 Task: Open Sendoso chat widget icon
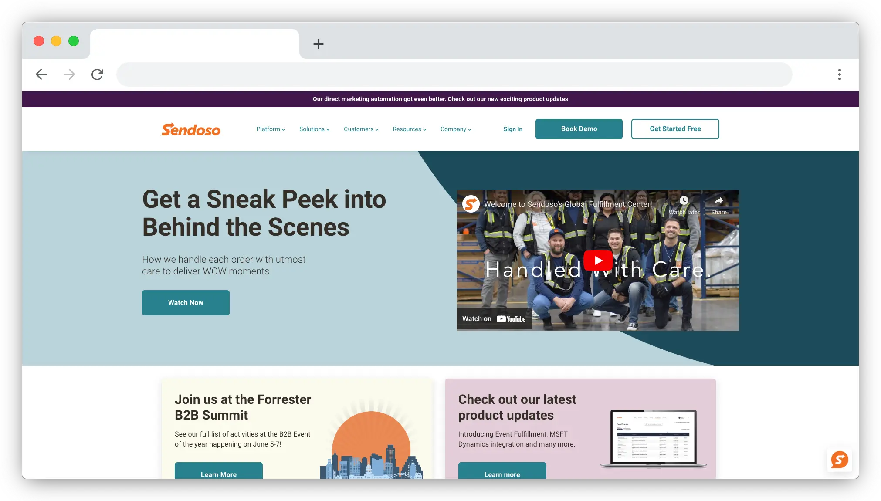pos(839,460)
